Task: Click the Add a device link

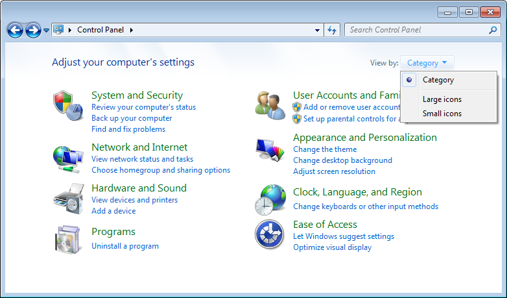Action: [113, 211]
